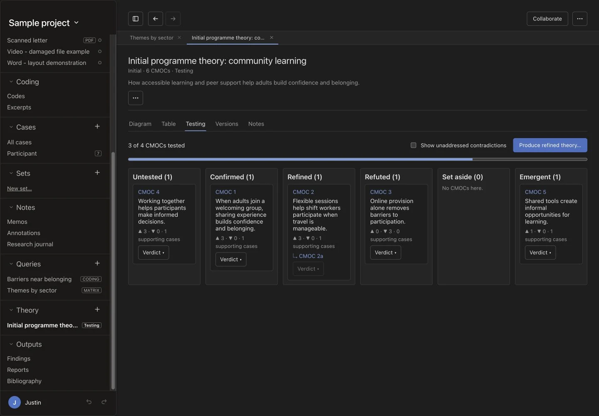This screenshot has width=599, height=416.
Task: Click the Justin user avatar
Action: click(15, 402)
